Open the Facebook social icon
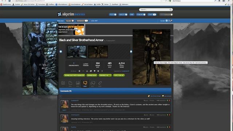Screen dimensions: 233x131 click(x=169, y=21)
